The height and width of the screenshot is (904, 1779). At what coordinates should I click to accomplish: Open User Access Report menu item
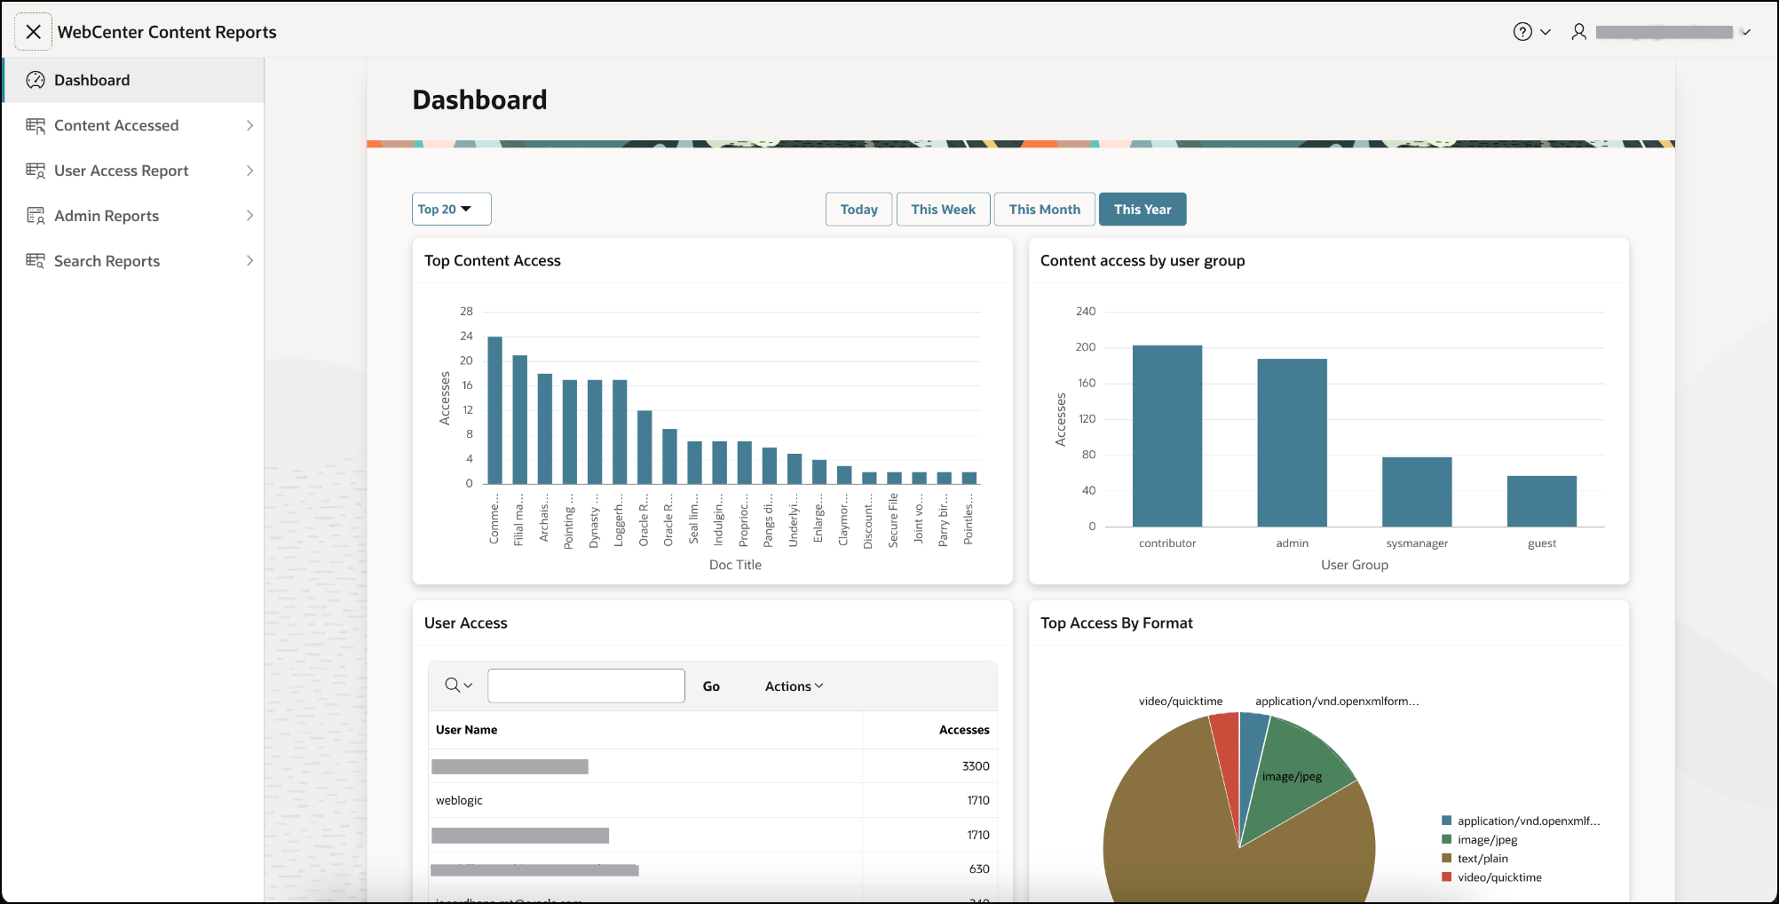tap(133, 170)
